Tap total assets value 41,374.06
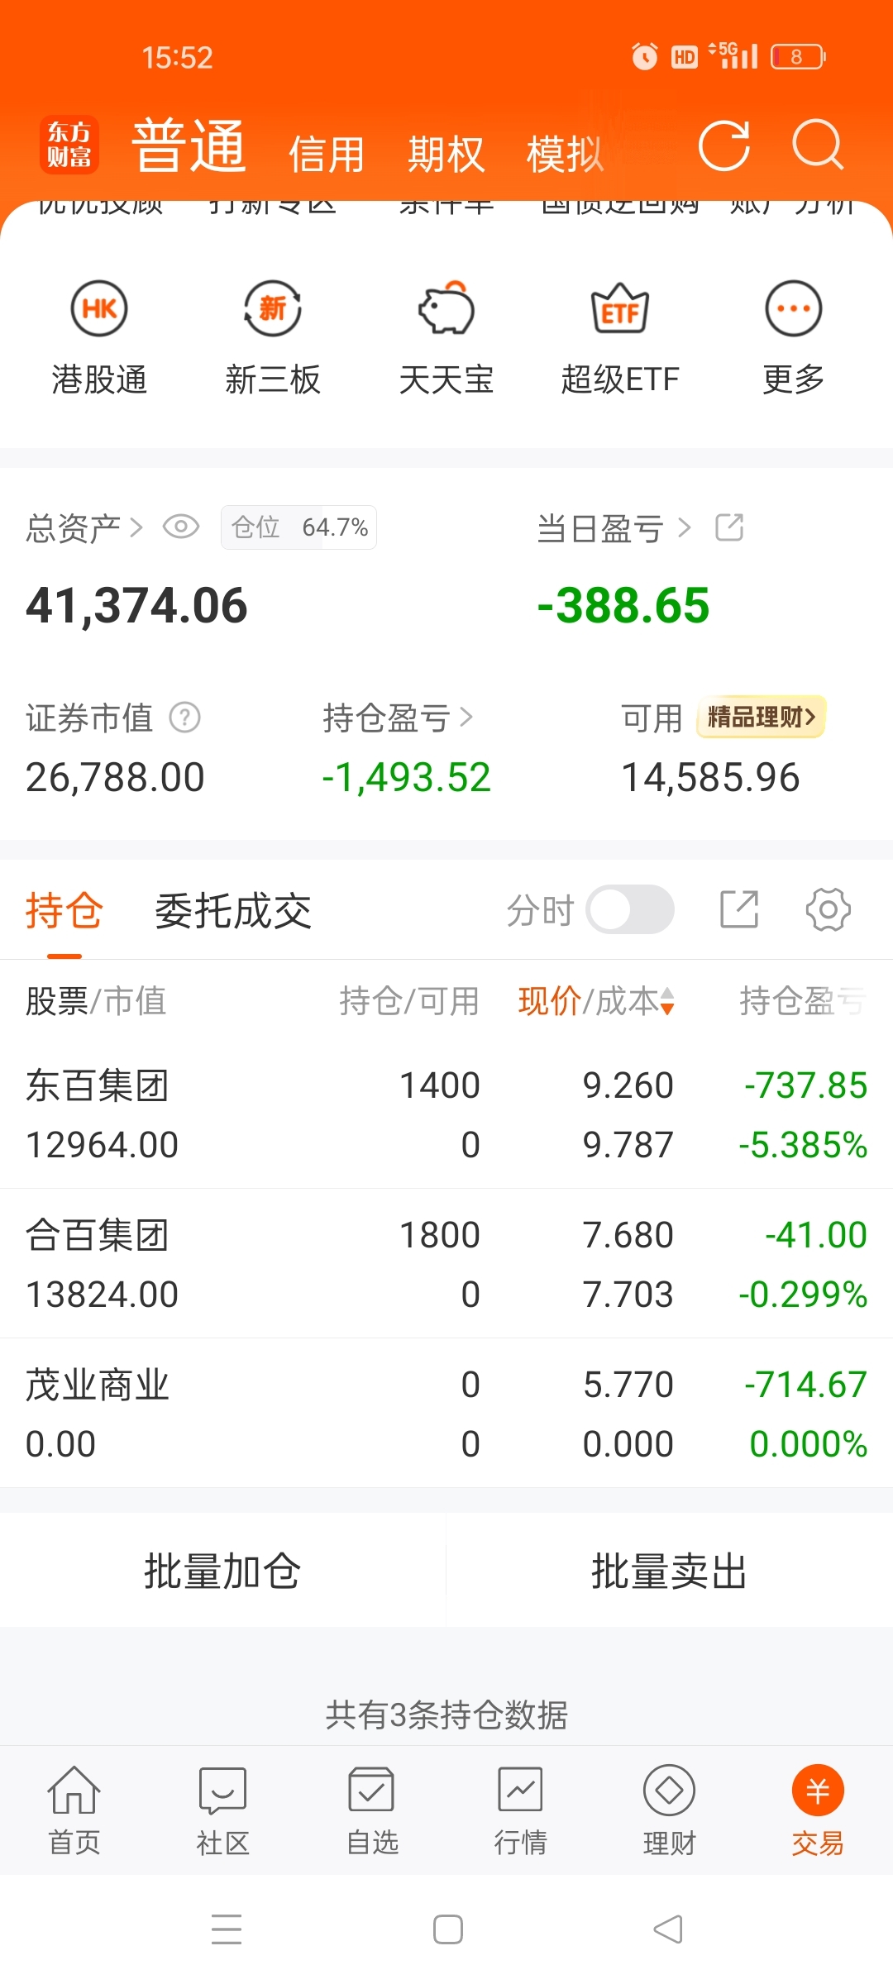 tap(136, 605)
